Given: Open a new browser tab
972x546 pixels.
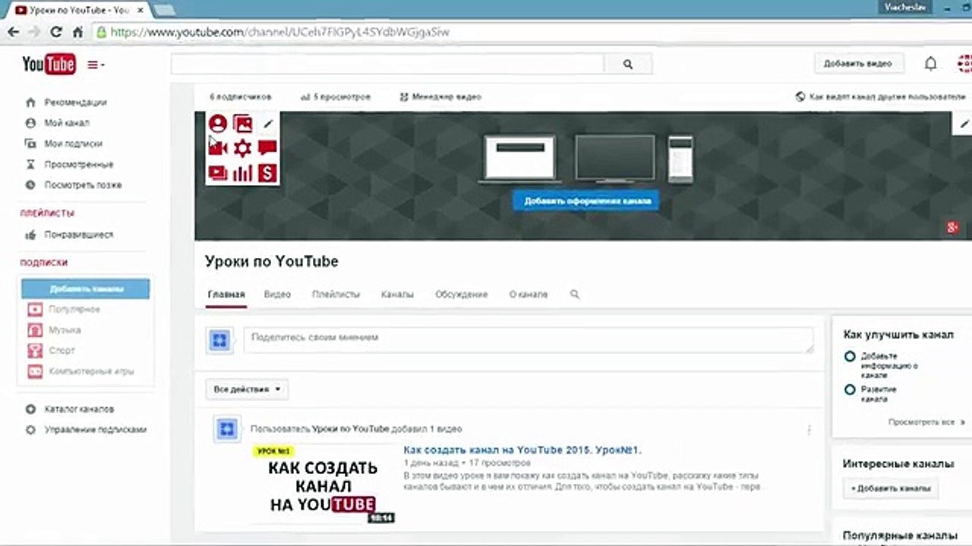Looking at the screenshot, I should (164, 9).
